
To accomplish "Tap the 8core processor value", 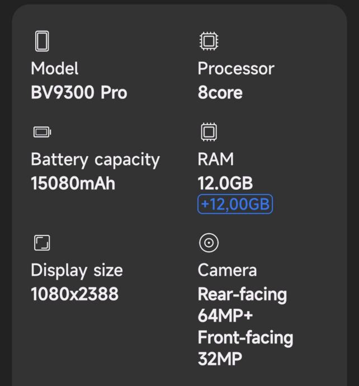I will [220, 92].
